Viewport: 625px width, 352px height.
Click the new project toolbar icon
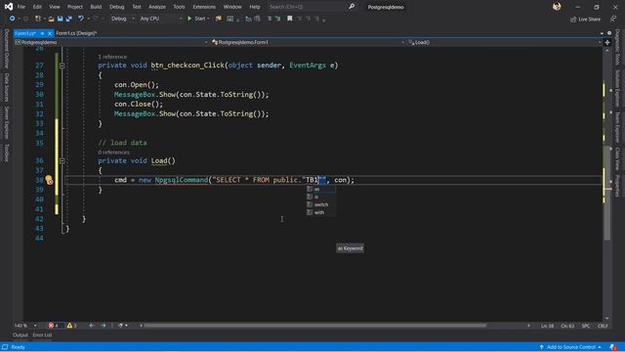[38, 19]
